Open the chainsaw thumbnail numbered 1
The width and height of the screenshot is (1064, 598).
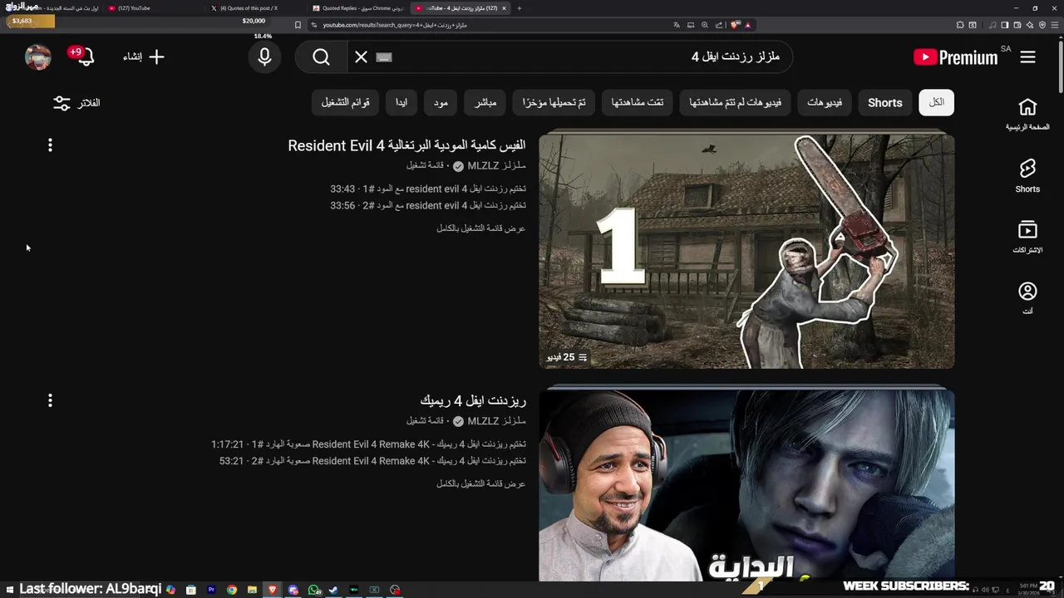pyautogui.click(x=746, y=252)
